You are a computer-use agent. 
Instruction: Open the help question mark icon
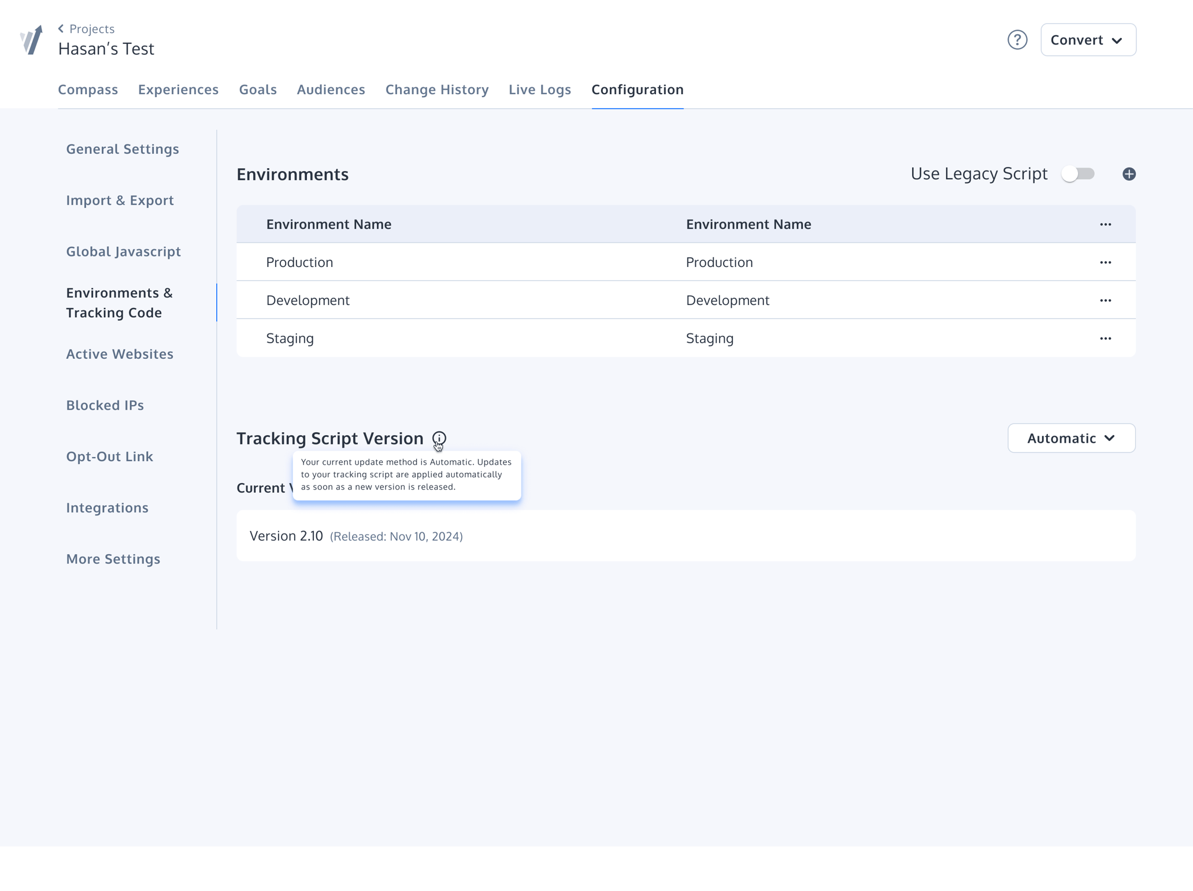tap(1018, 39)
